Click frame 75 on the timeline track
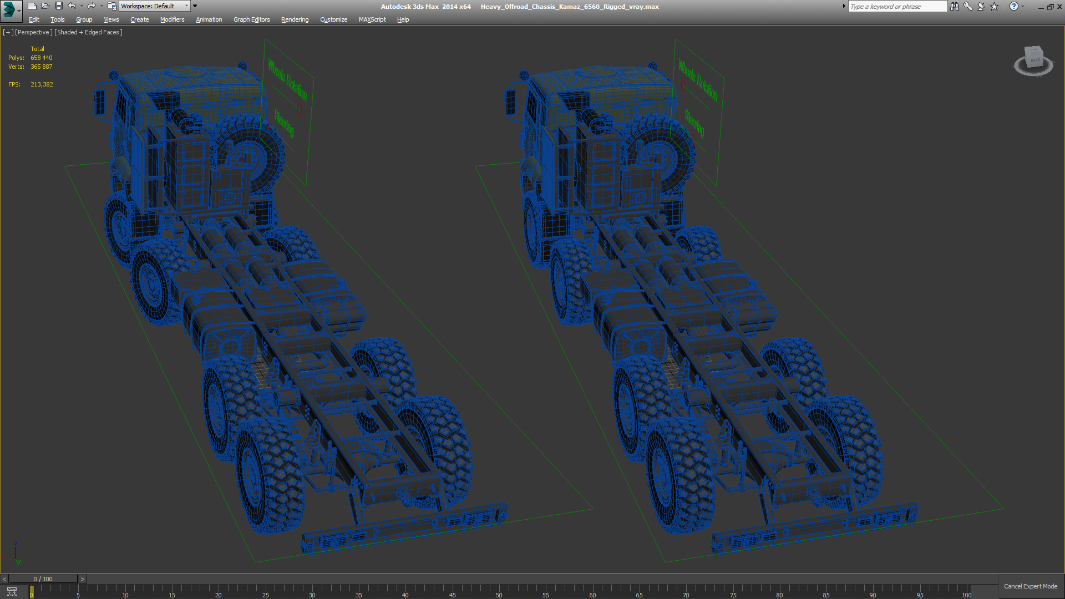 733,592
